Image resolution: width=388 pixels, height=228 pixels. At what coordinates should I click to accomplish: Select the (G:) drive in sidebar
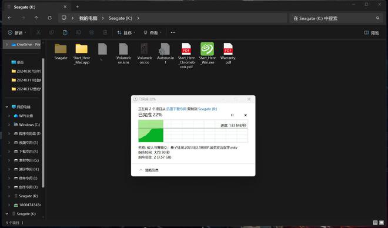(26, 160)
